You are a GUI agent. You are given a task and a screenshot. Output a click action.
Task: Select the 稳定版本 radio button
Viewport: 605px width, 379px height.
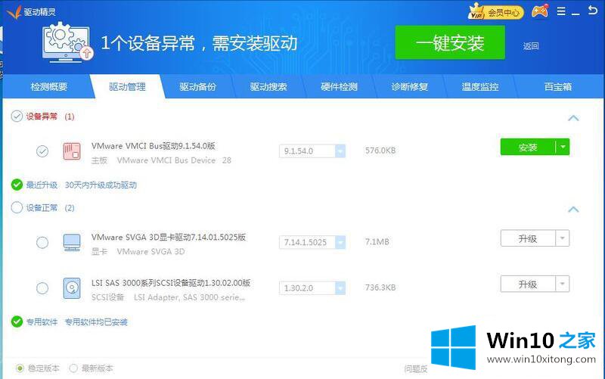click(x=20, y=368)
